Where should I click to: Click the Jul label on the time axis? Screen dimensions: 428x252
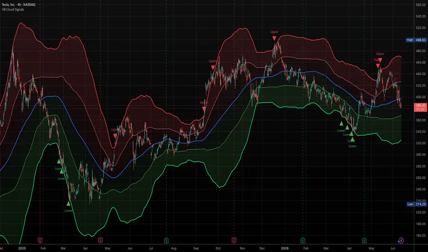(151, 248)
